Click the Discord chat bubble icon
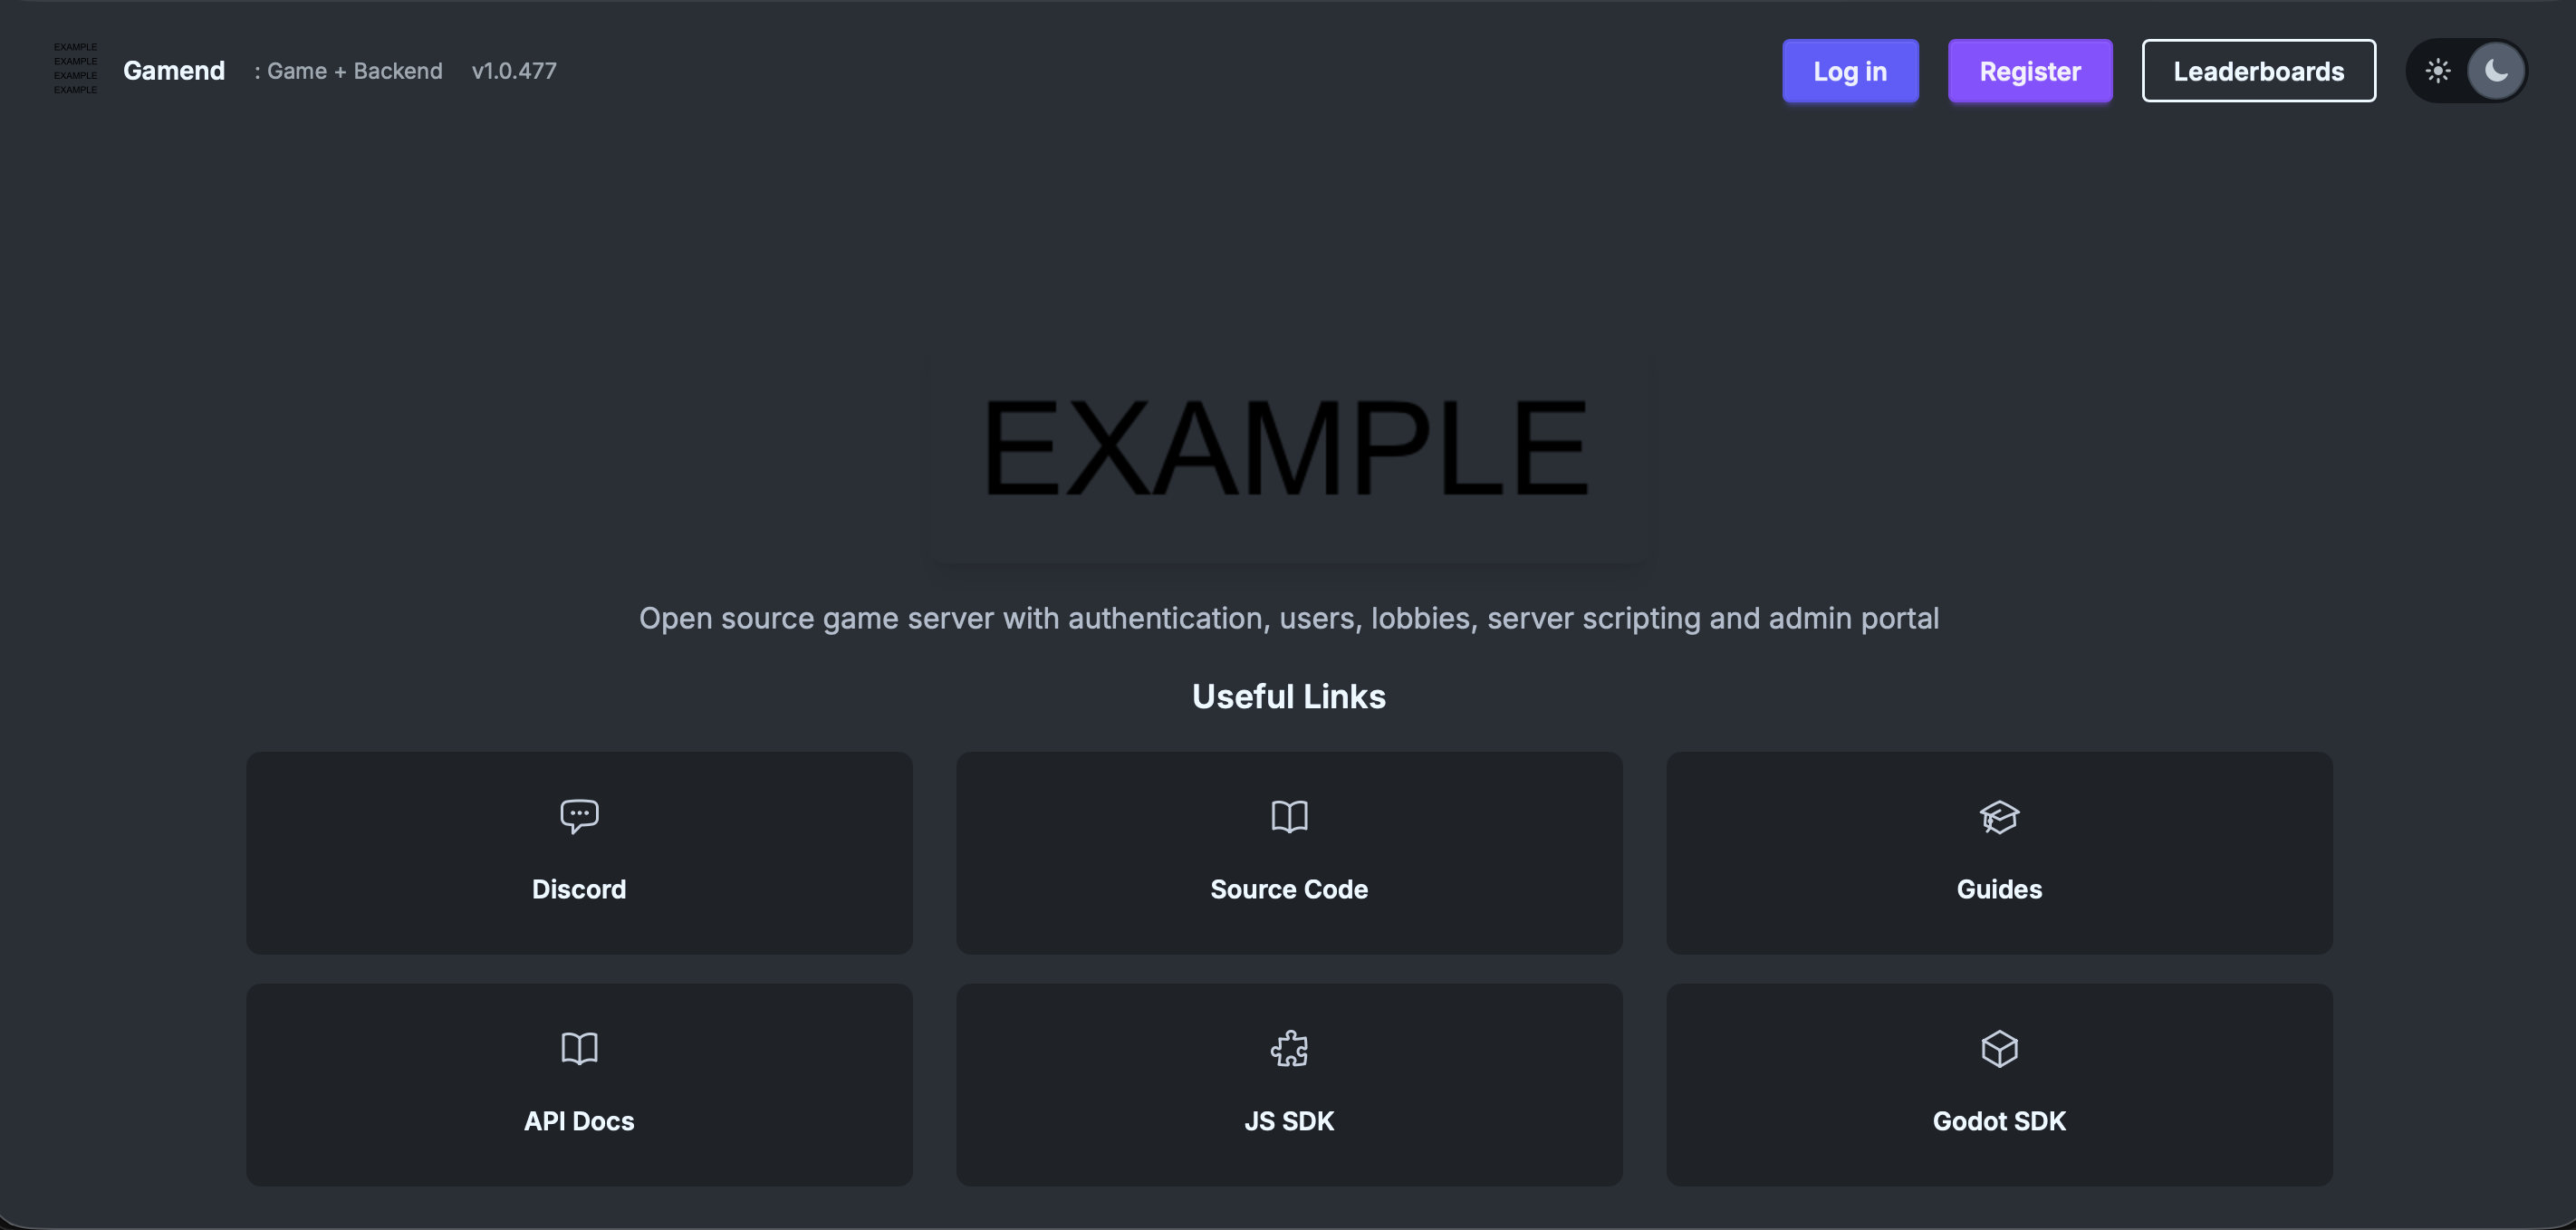2576x1230 pixels. pos(579,816)
